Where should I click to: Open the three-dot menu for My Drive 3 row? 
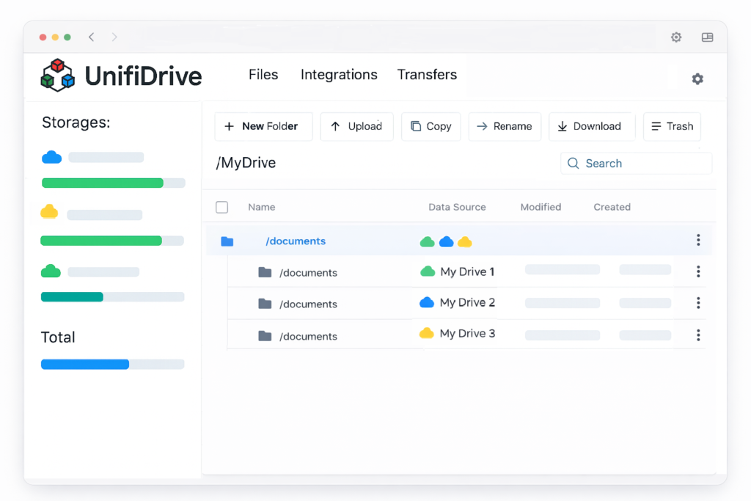click(697, 335)
